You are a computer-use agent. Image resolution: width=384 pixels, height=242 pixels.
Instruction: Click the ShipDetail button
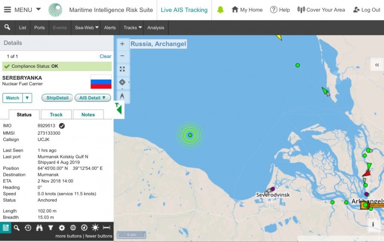(x=57, y=98)
